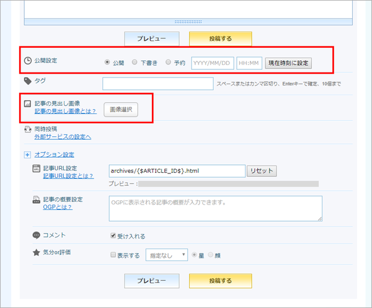
Task: Click the plus icon beside オプション設定
Action: coord(27,155)
